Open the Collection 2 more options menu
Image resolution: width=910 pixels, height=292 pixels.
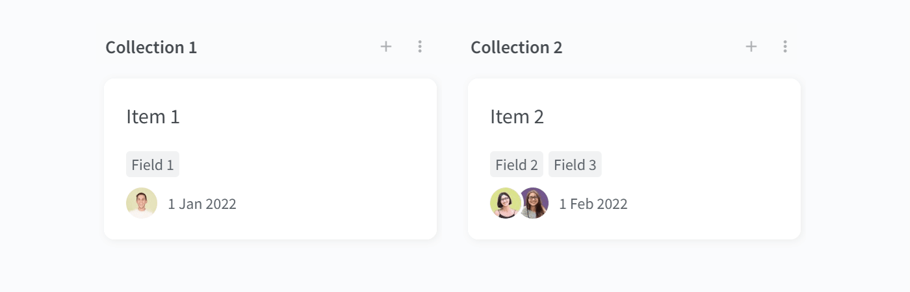(x=785, y=47)
